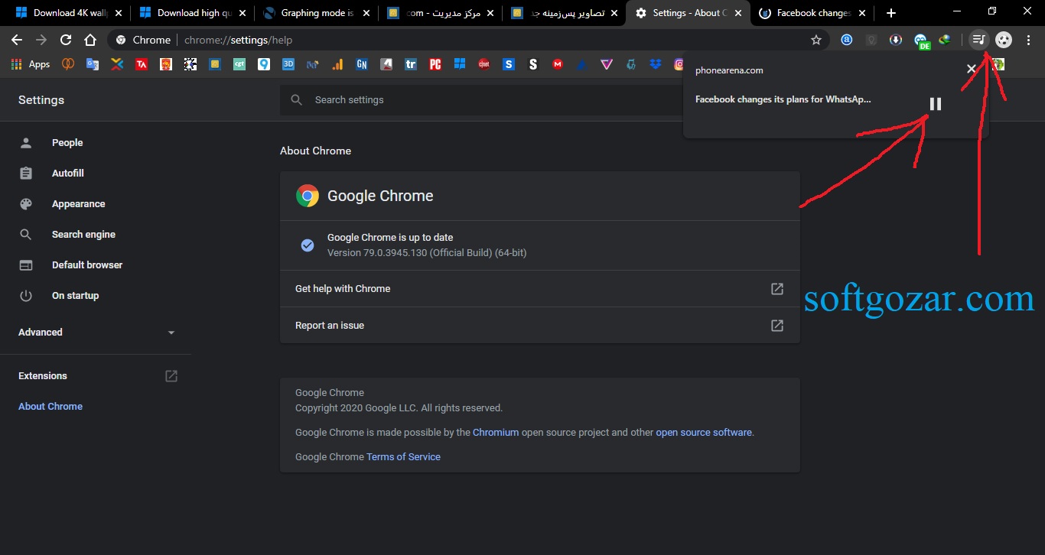
Task: Open the Dropbox bookmark
Action: (656, 64)
